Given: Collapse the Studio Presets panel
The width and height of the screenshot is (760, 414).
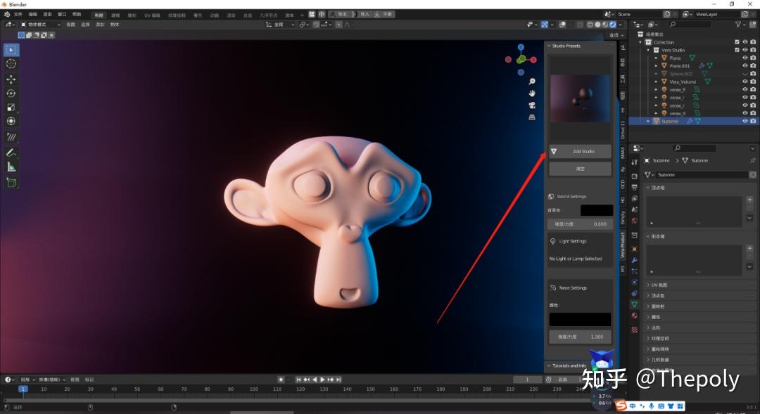Looking at the screenshot, I should (x=549, y=46).
